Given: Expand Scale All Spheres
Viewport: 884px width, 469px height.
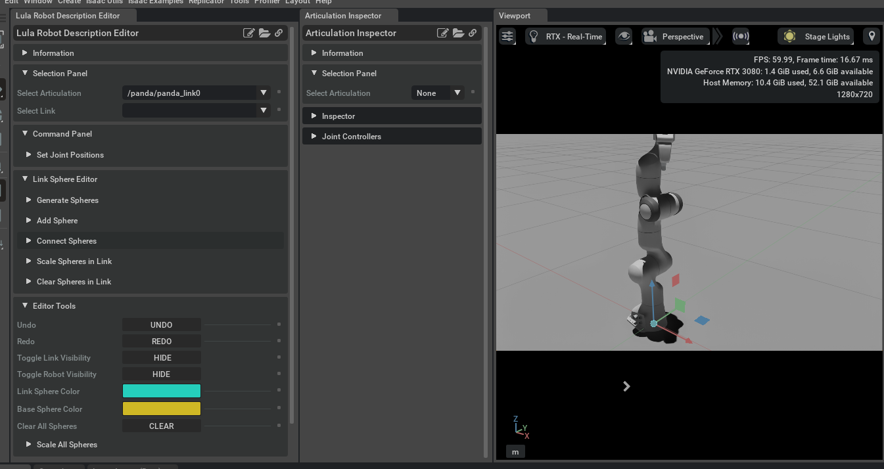Looking at the screenshot, I should (152, 445).
